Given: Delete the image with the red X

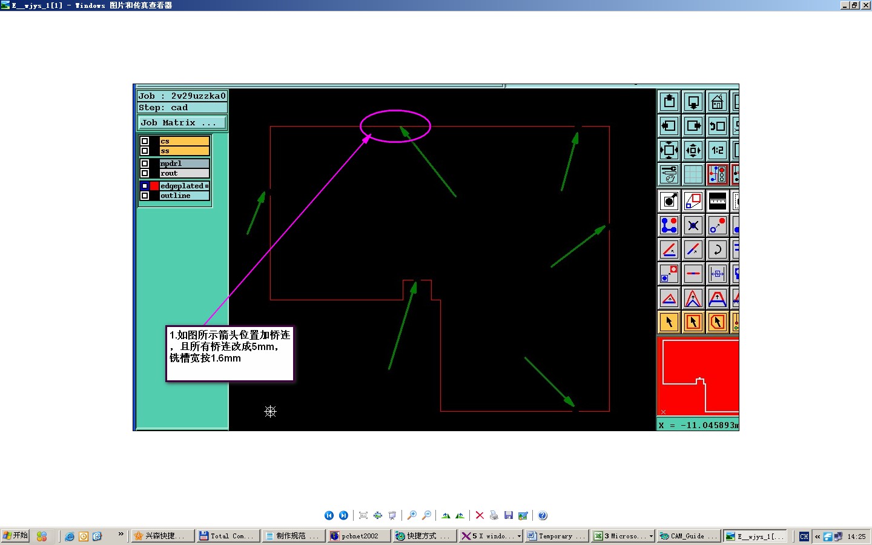Looking at the screenshot, I should pyautogui.click(x=480, y=515).
